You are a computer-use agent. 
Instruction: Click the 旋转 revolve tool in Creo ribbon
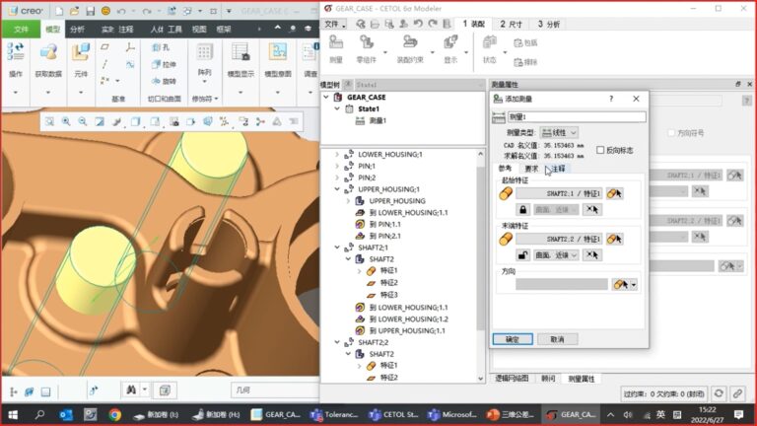tap(164, 81)
